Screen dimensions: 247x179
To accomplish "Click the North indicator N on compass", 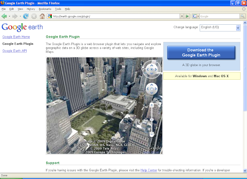I will [143, 69].
